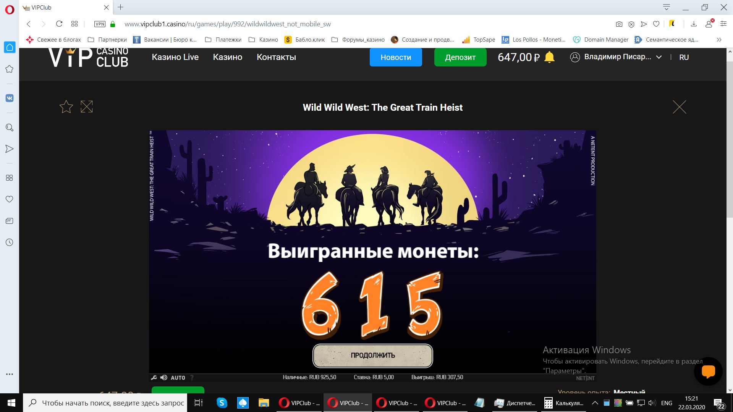Open a new tab with the plus button
Image resolution: width=733 pixels, height=412 pixels.
120,7
